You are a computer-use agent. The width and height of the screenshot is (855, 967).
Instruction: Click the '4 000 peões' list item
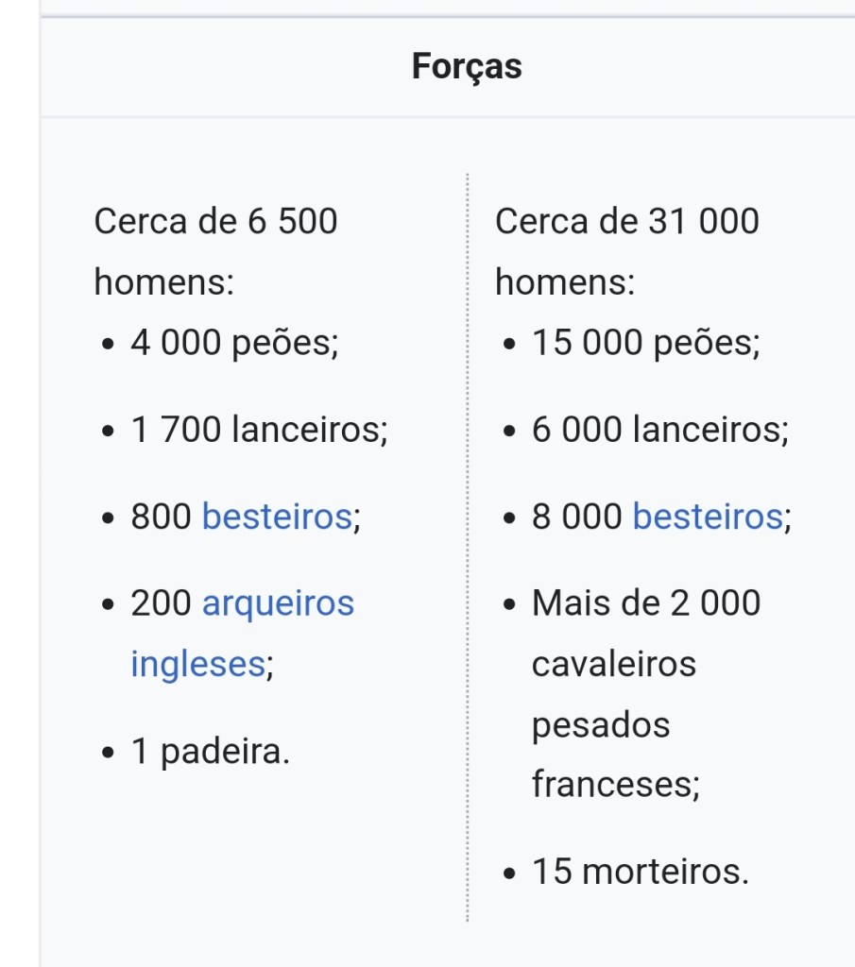pyautogui.click(x=234, y=344)
